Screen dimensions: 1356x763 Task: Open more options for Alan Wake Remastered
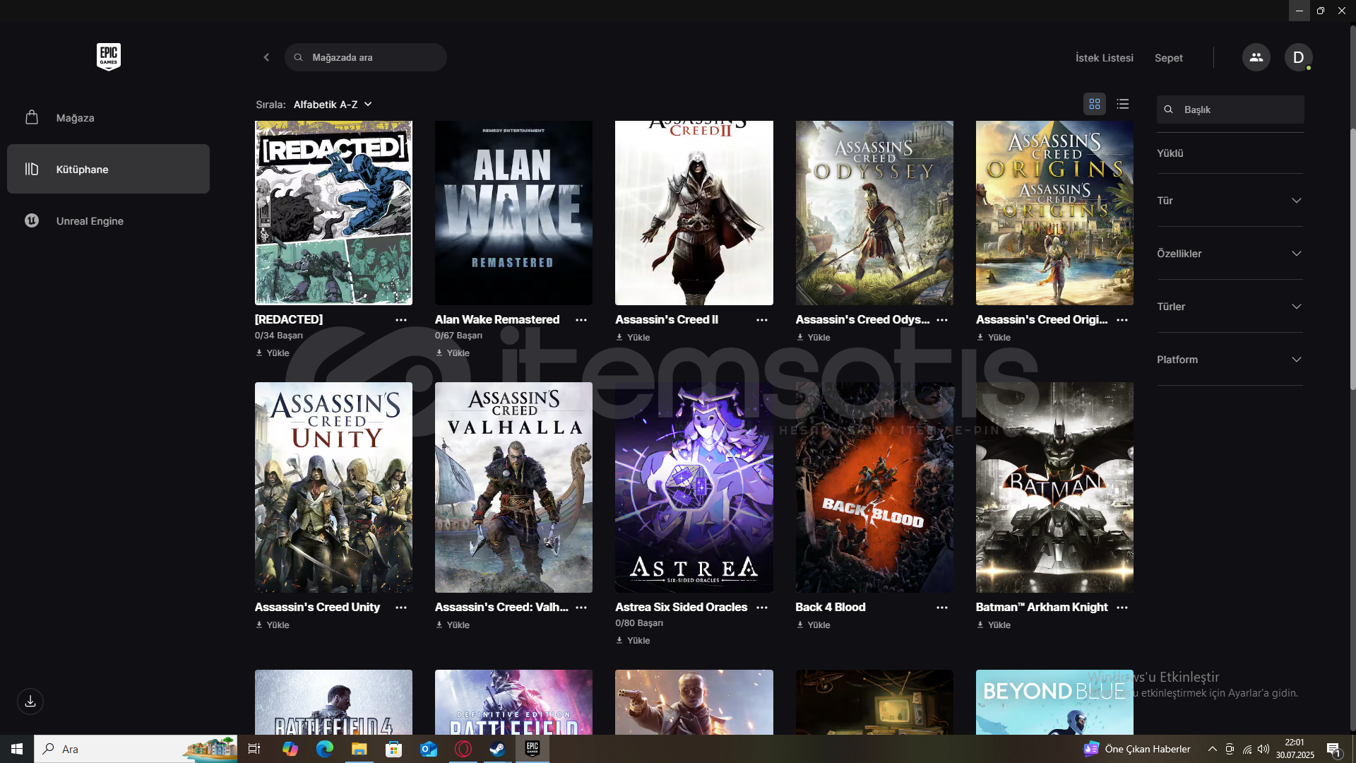581,320
